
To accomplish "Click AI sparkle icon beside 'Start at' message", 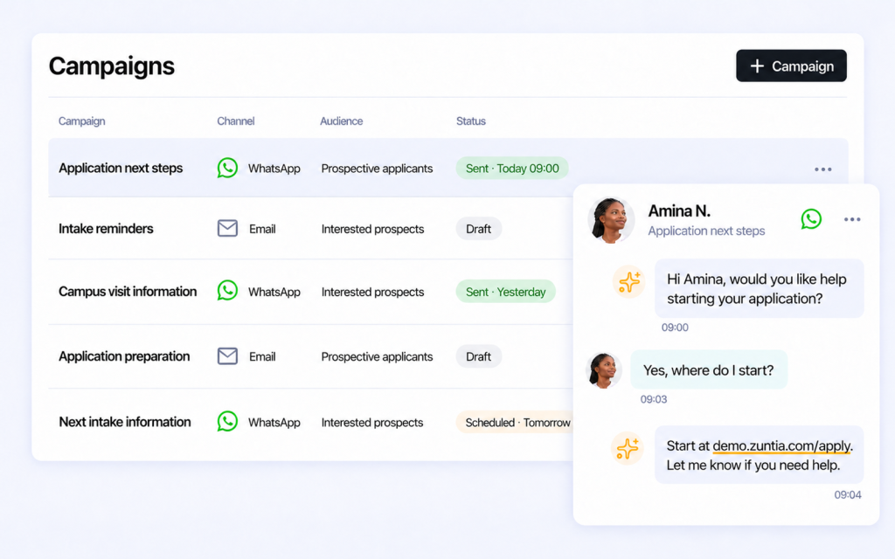I will 628,448.
